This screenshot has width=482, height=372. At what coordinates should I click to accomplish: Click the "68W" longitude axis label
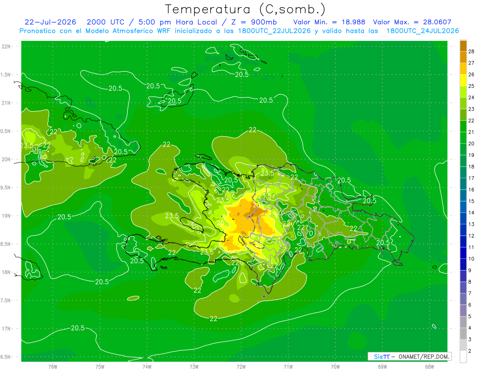(429, 366)
